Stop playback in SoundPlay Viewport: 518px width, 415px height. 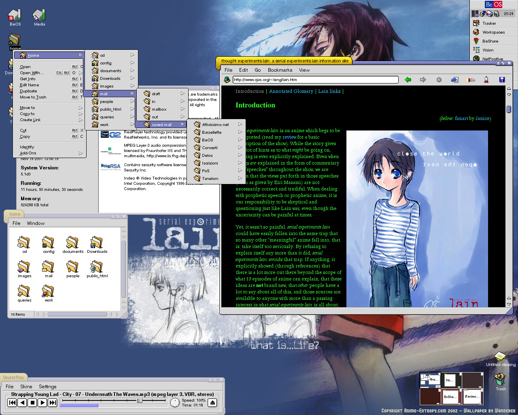coord(32,402)
